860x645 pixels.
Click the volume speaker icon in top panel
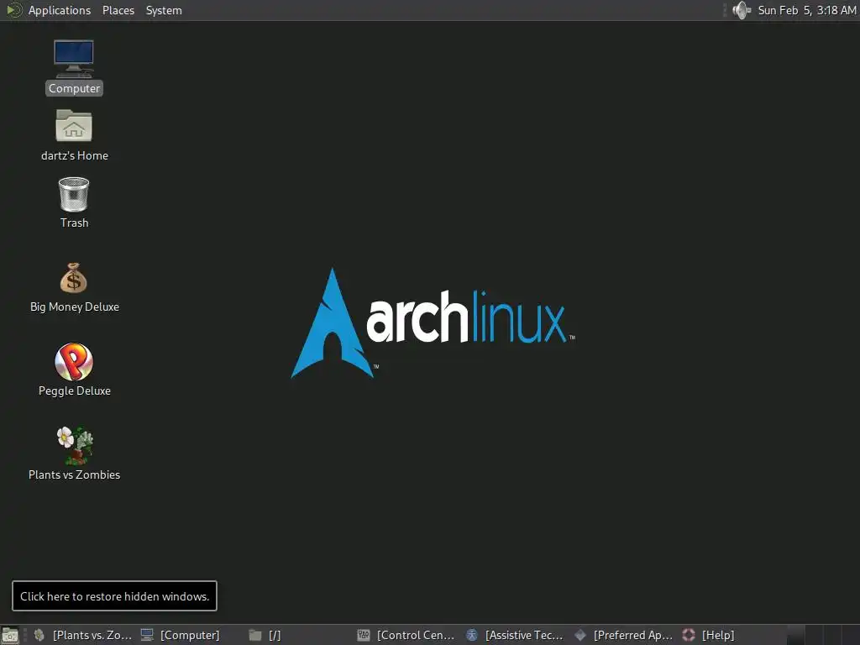pos(742,10)
